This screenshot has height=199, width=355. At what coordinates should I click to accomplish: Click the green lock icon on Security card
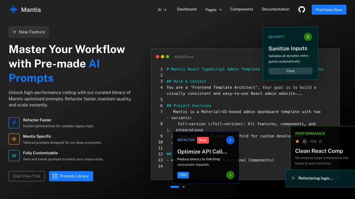click(x=308, y=37)
